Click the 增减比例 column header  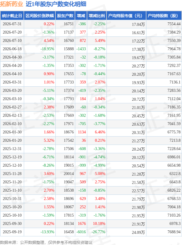(97, 15)
